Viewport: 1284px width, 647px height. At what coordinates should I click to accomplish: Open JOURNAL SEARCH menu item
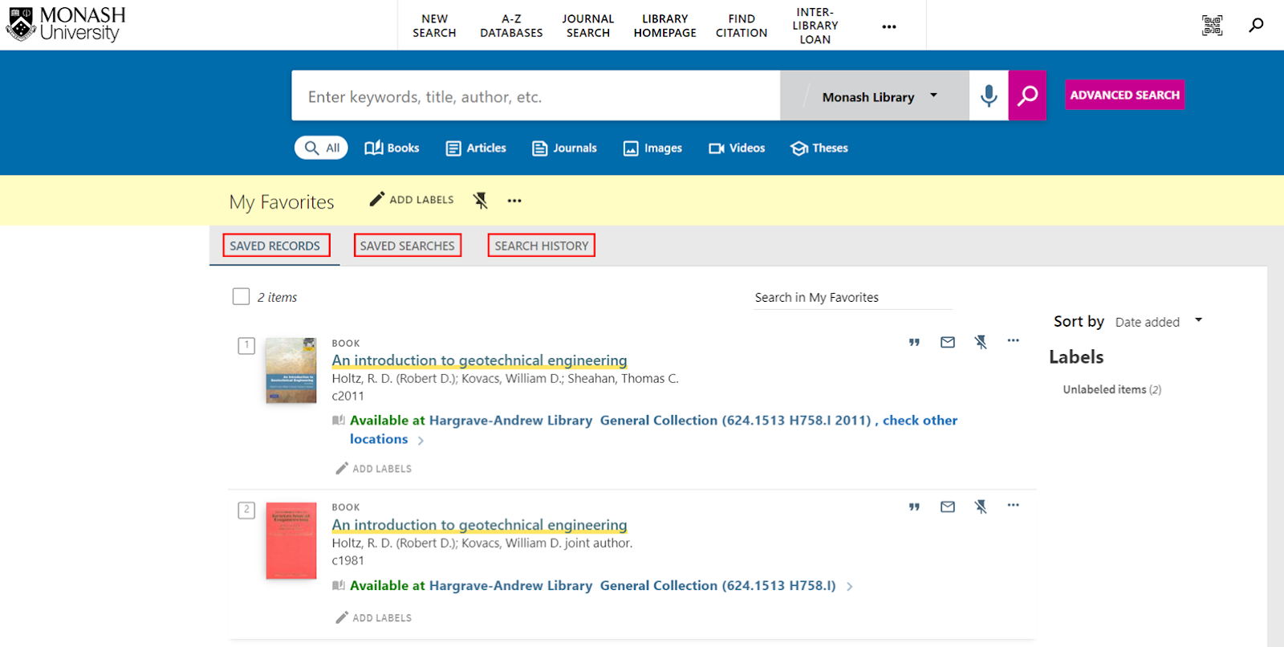tap(588, 26)
